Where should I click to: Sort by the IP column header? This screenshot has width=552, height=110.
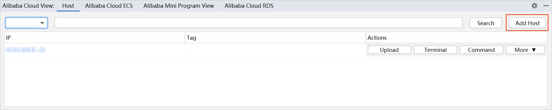pos(95,38)
